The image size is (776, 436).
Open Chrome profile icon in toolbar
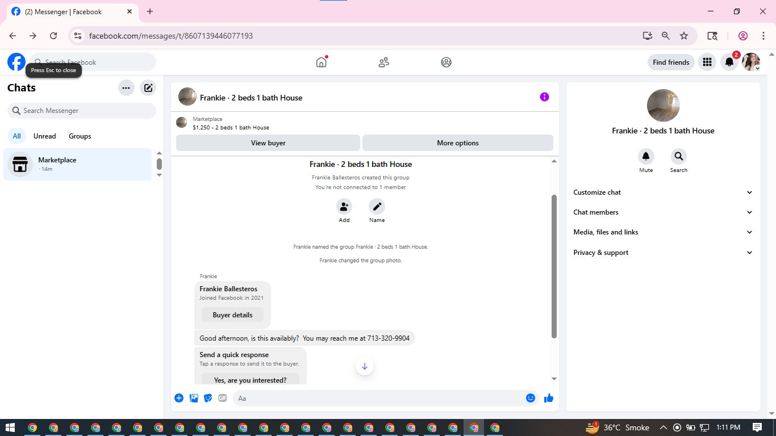[x=743, y=36]
